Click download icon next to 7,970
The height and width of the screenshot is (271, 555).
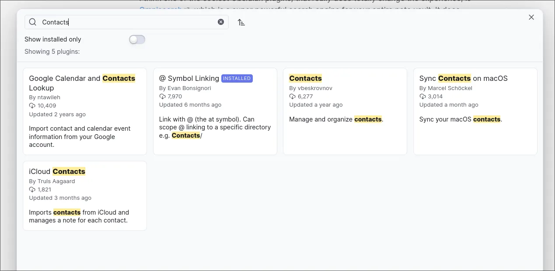162,97
